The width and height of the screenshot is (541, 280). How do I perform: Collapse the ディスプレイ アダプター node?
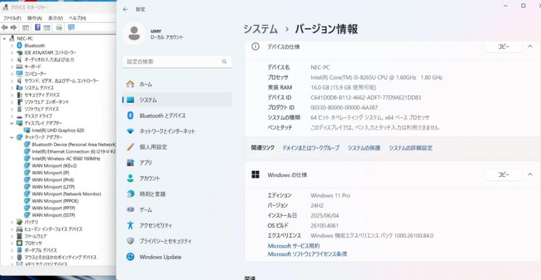tap(12, 123)
